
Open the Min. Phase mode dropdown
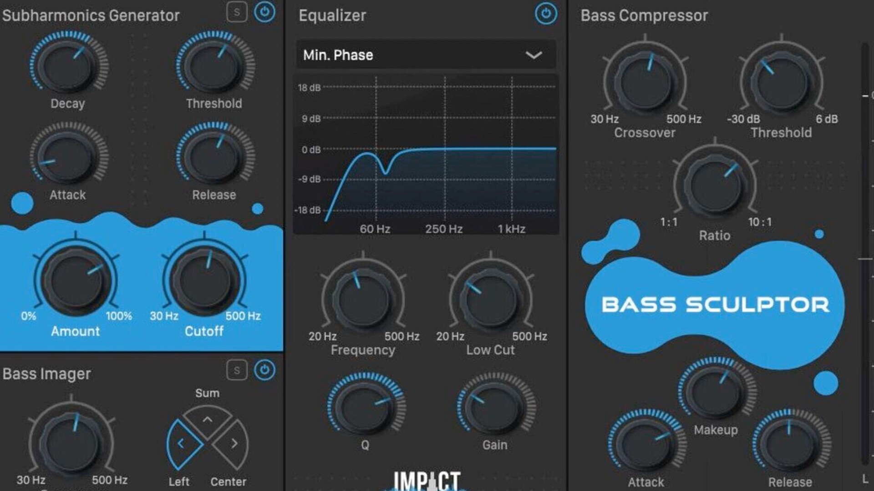coord(426,55)
